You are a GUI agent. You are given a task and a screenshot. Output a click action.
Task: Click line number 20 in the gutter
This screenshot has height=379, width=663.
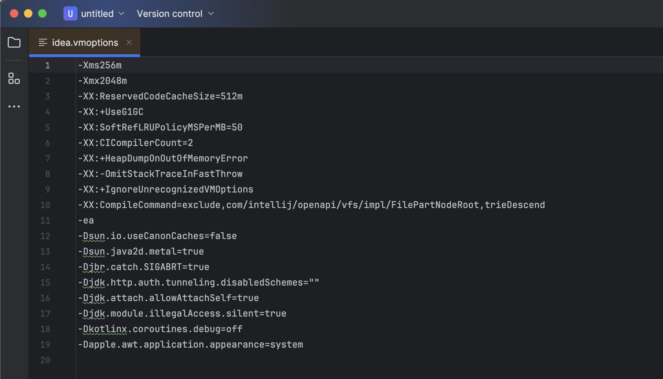(x=45, y=360)
